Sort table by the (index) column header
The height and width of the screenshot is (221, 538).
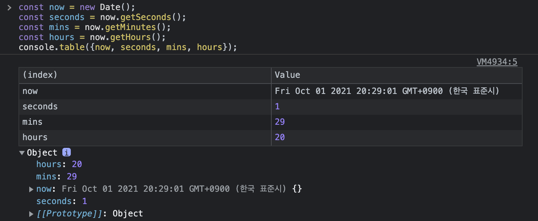pos(145,75)
